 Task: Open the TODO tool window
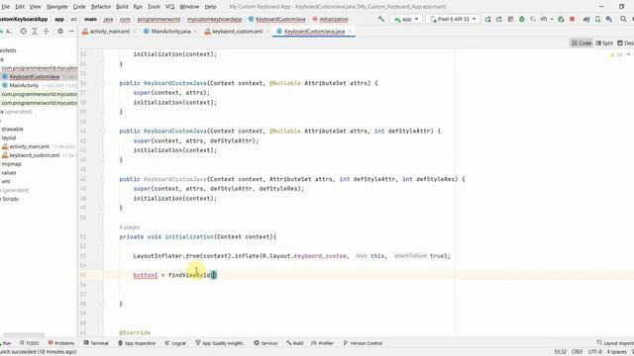coord(29,343)
